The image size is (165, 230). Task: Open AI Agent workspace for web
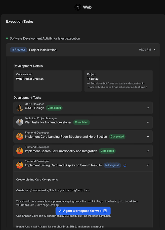(x=83, y=211)
